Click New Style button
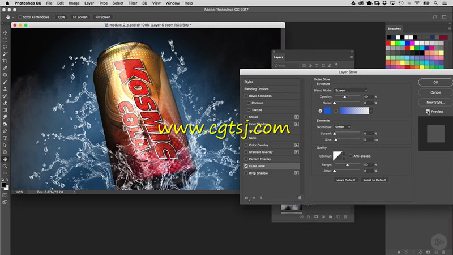The width and height of the screenshot is (453, 255). [x=435, y=103]
